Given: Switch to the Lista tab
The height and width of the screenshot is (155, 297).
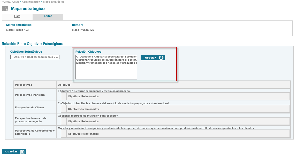Looking at the screenshot, I should click(x=17, y=16).
